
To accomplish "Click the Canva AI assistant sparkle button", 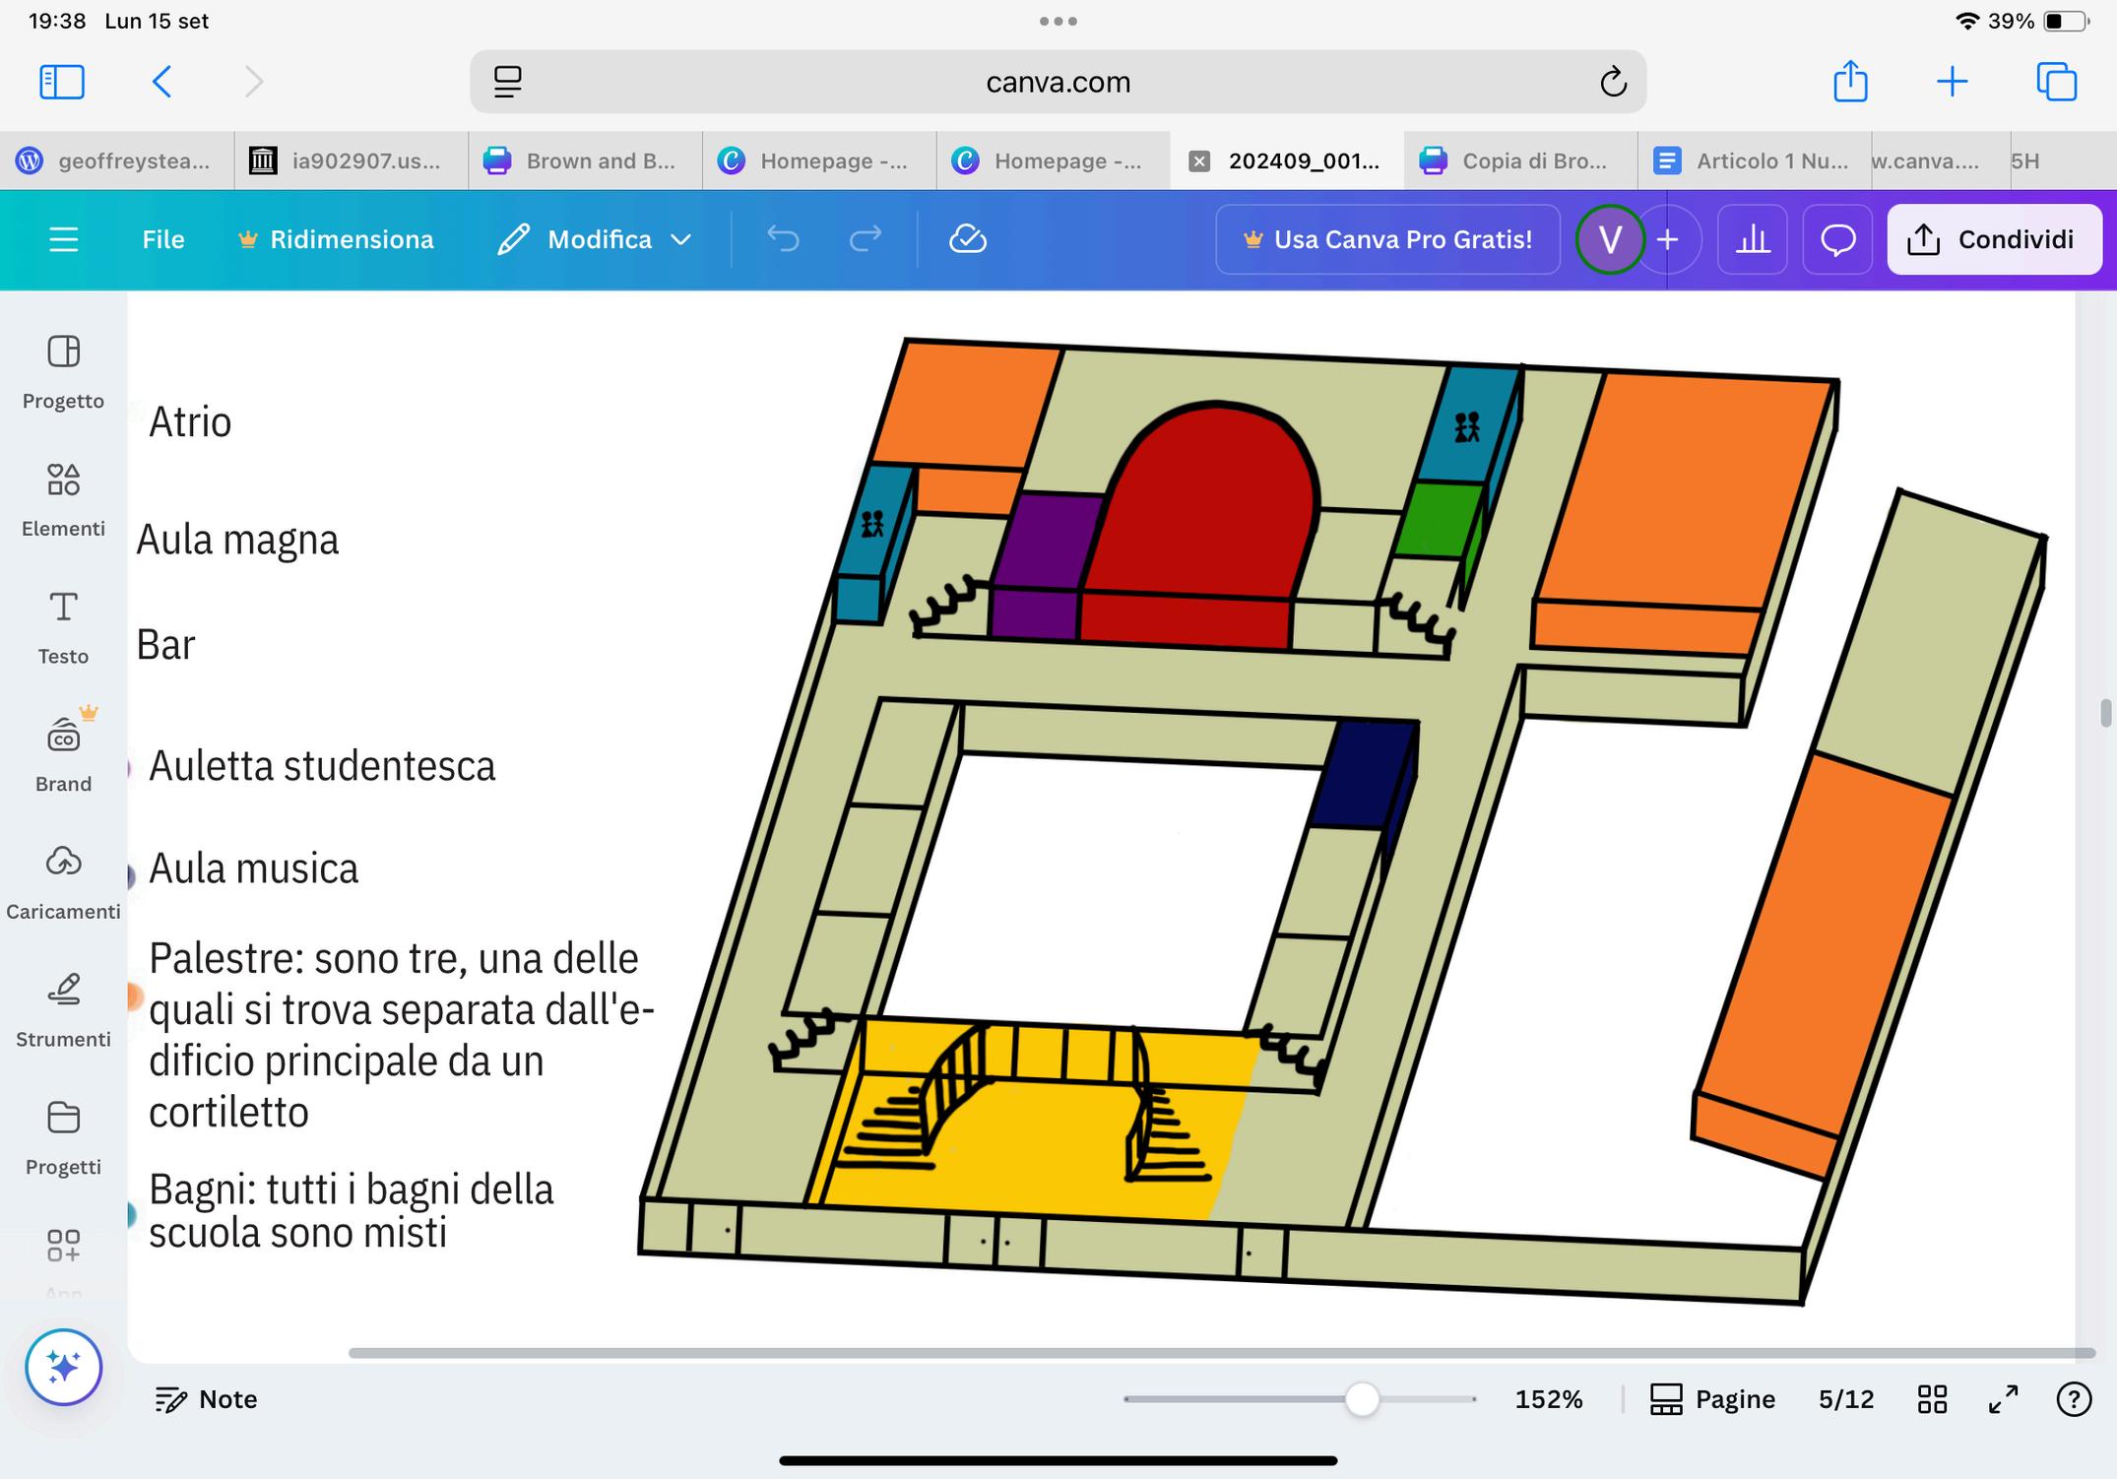I will [x=64, y=1367].
